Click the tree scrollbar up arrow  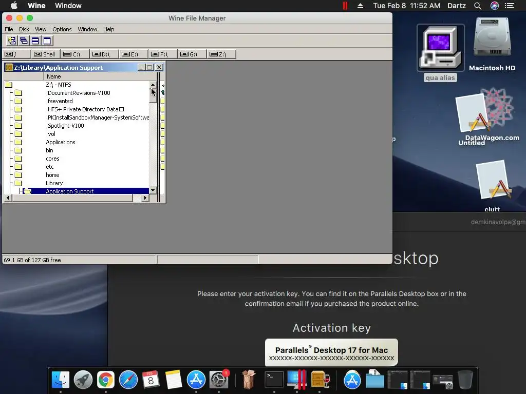[153, 85]
